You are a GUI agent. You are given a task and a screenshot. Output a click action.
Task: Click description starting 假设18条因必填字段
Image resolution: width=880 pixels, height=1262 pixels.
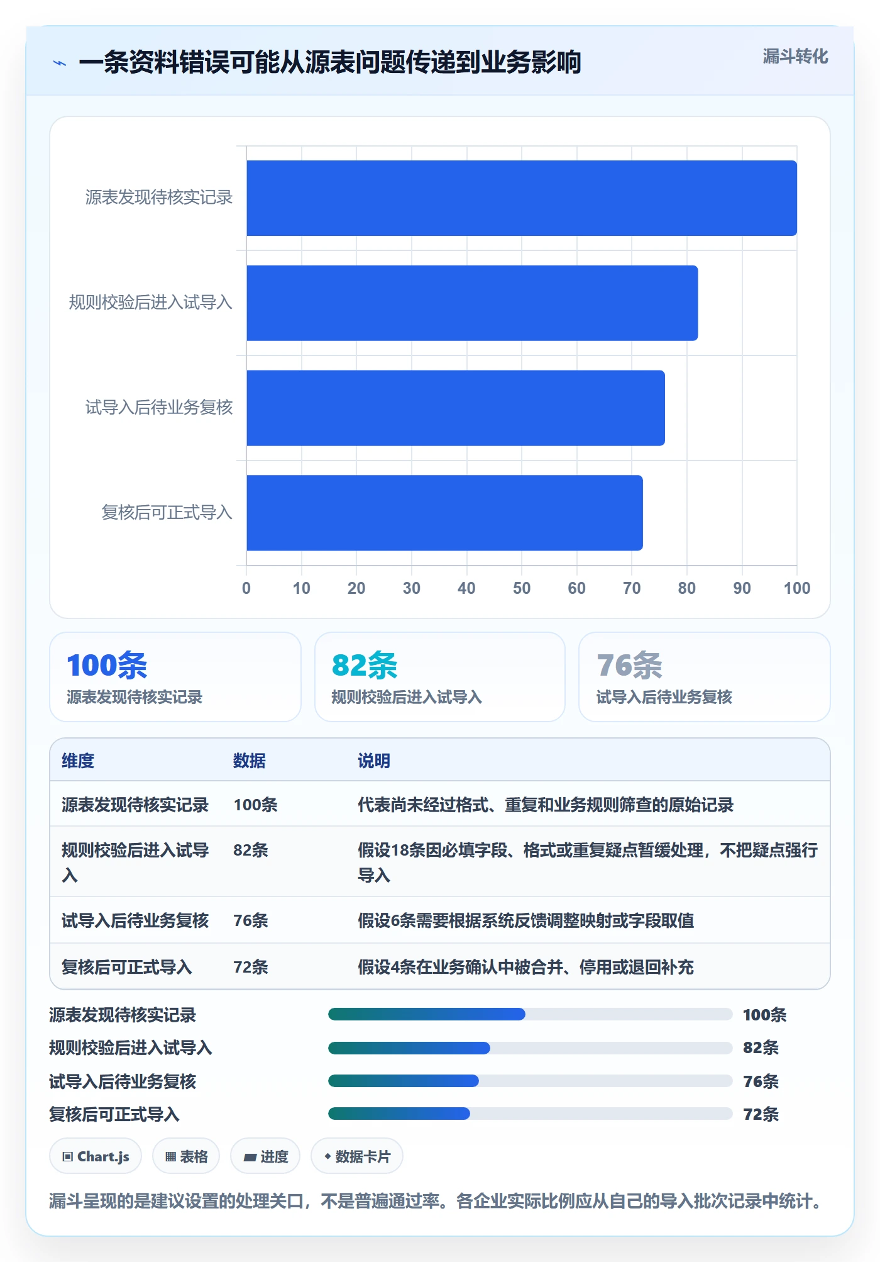pyautogui.click(x=588, y=863)
